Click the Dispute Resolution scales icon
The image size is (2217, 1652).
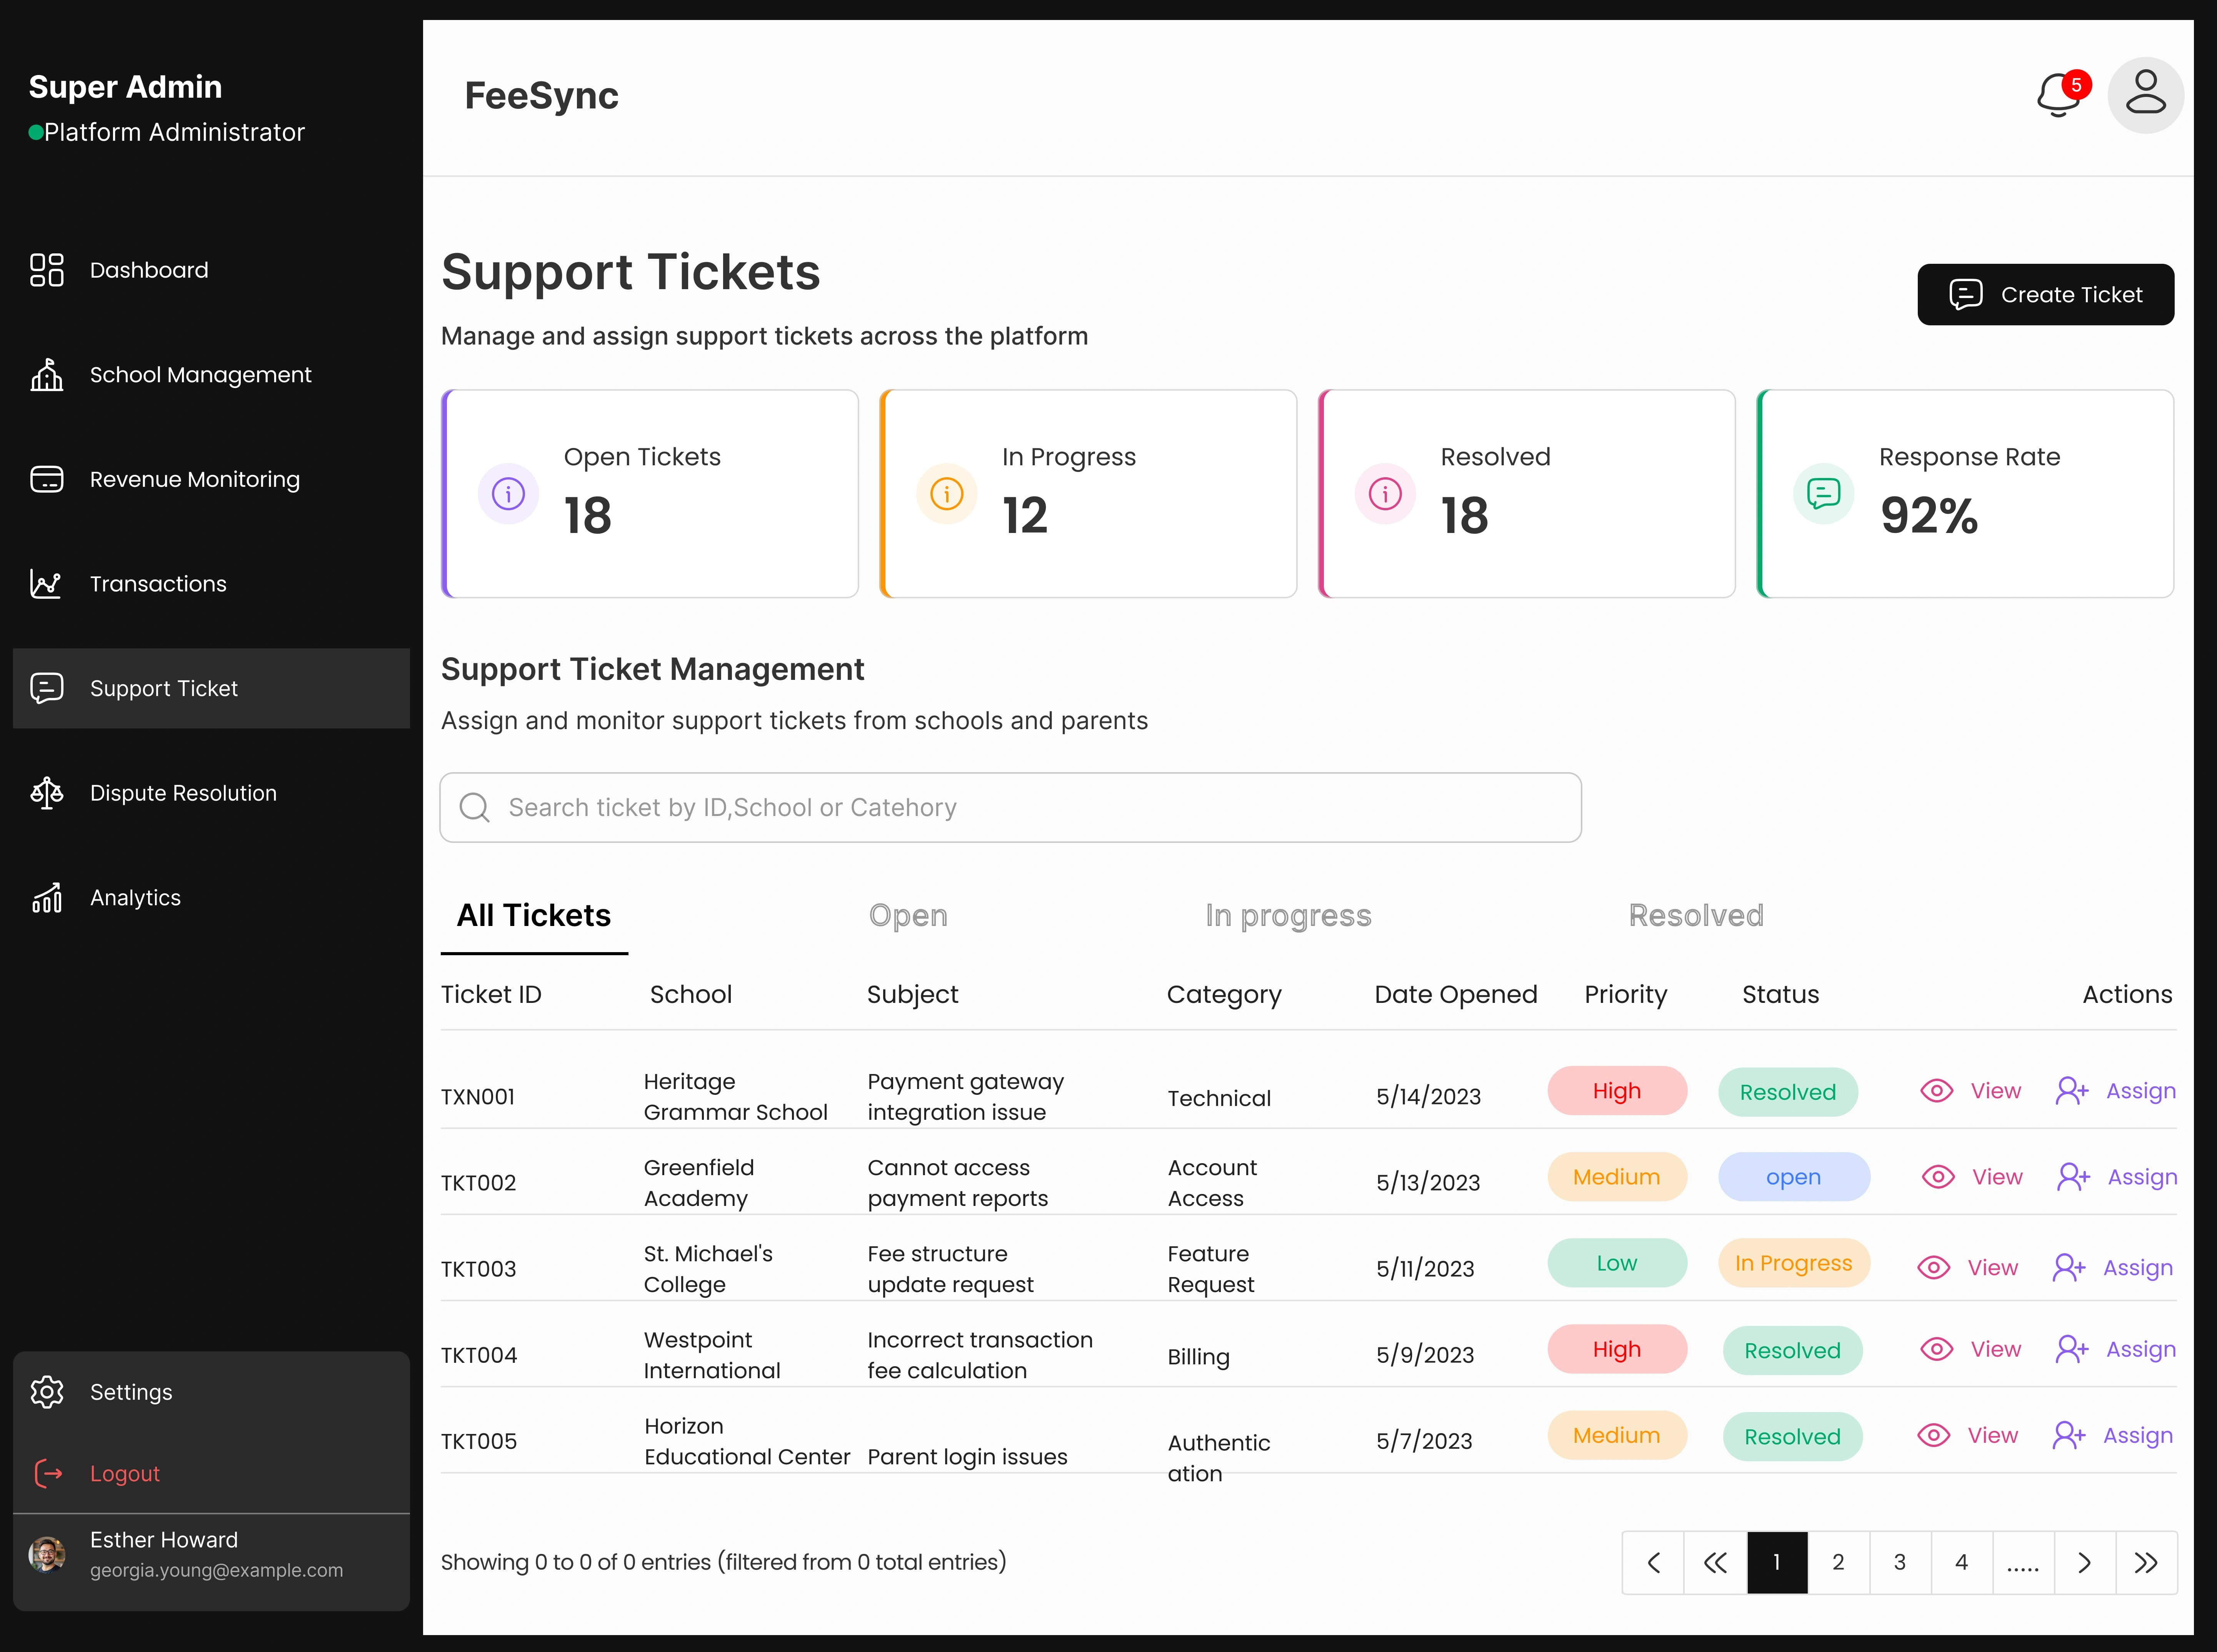click(x=47, y=793)
